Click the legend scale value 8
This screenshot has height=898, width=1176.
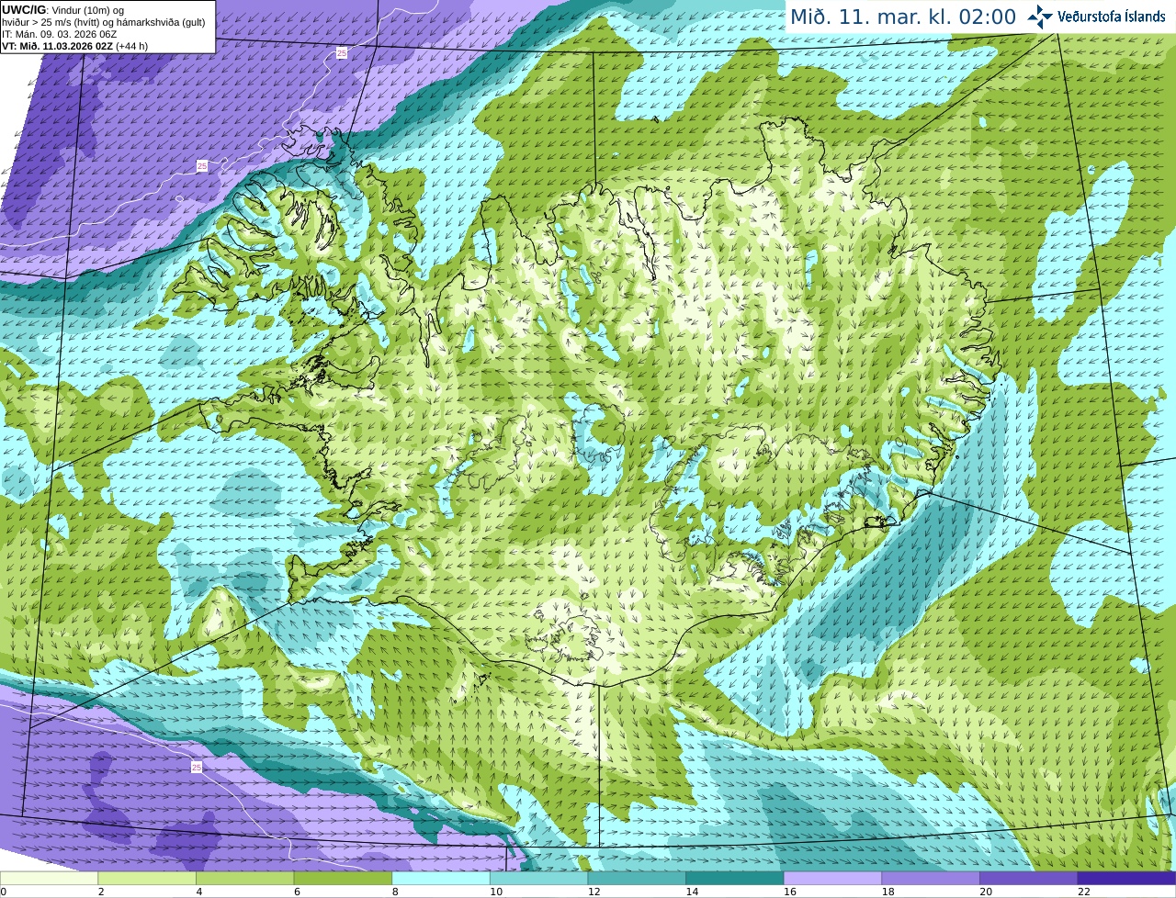395,892
